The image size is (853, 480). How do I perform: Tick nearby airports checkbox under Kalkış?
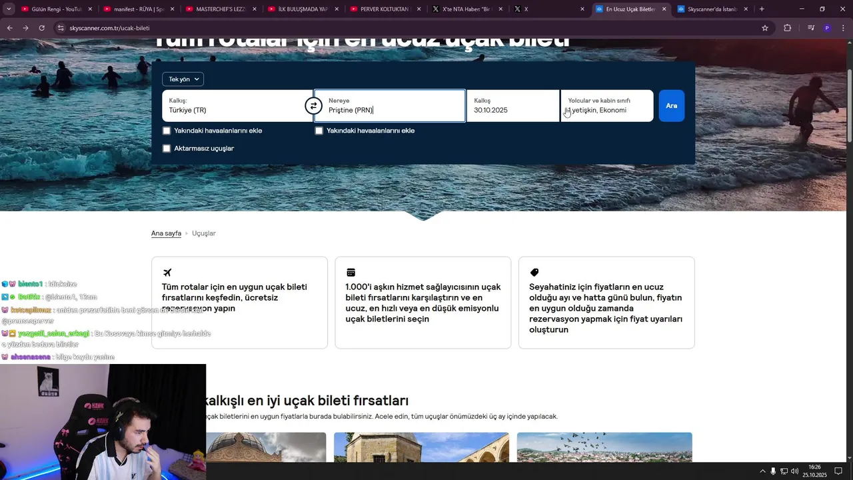167,131
